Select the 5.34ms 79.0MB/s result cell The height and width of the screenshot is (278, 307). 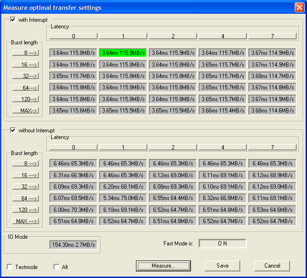123,198
